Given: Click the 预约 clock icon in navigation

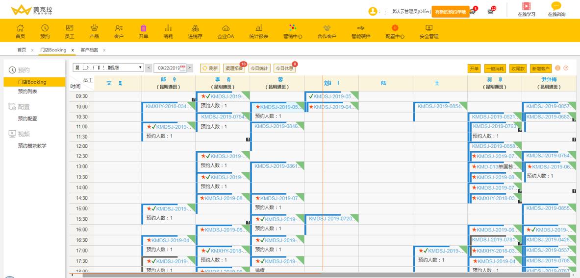Looking at the screenshot, I should [x=45, y=28].
